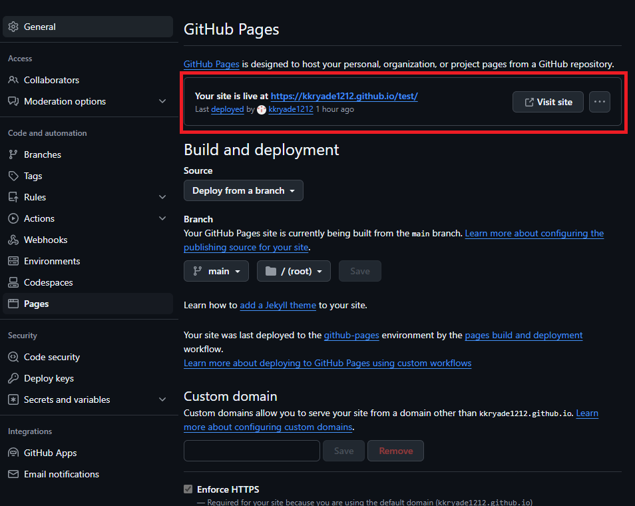Open the Webhooks settings item
Screen dimensions: 635x506
coord(88,240)
